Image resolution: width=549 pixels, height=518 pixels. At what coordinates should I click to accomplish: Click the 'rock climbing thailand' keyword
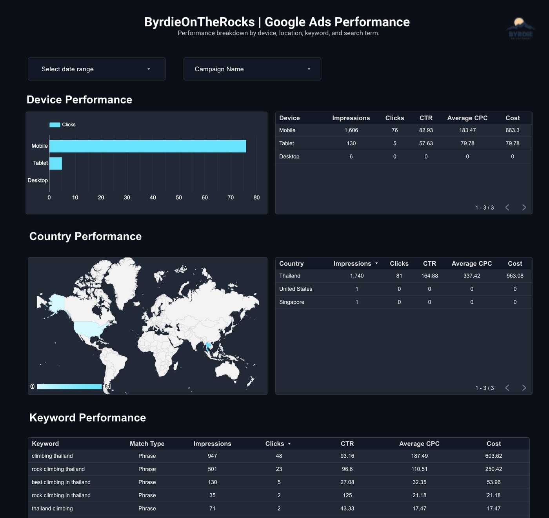tap(58, 469)
